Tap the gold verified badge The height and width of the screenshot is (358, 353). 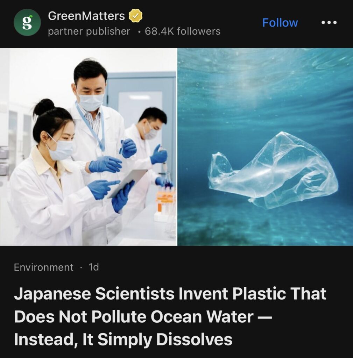(x=136, y=16)
